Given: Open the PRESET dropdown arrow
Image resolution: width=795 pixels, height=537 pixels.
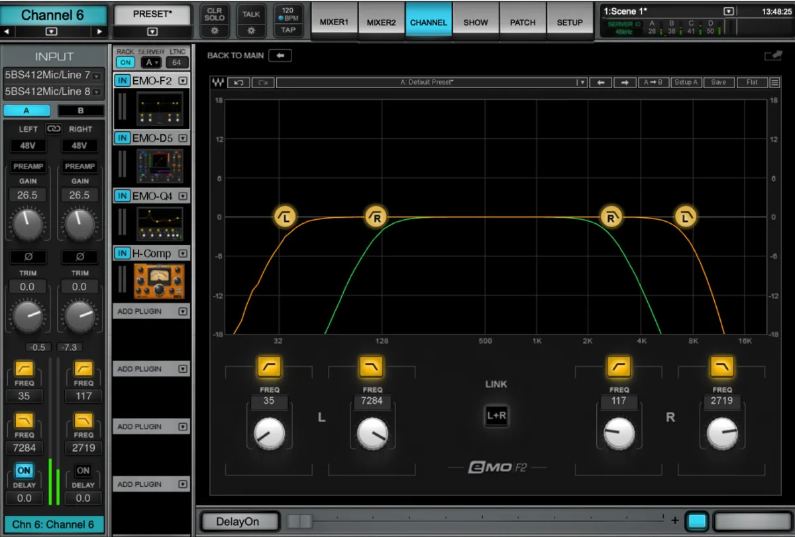Looking at the screenshot, I should pyautogui.click(x=152, y=31).
